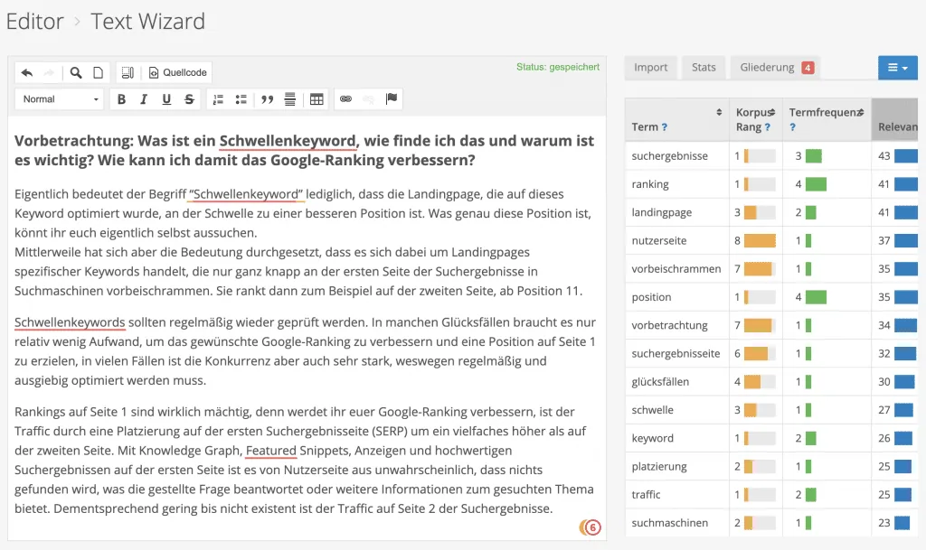
Task: Go to Editor breadcrumb
Action: 35,21
